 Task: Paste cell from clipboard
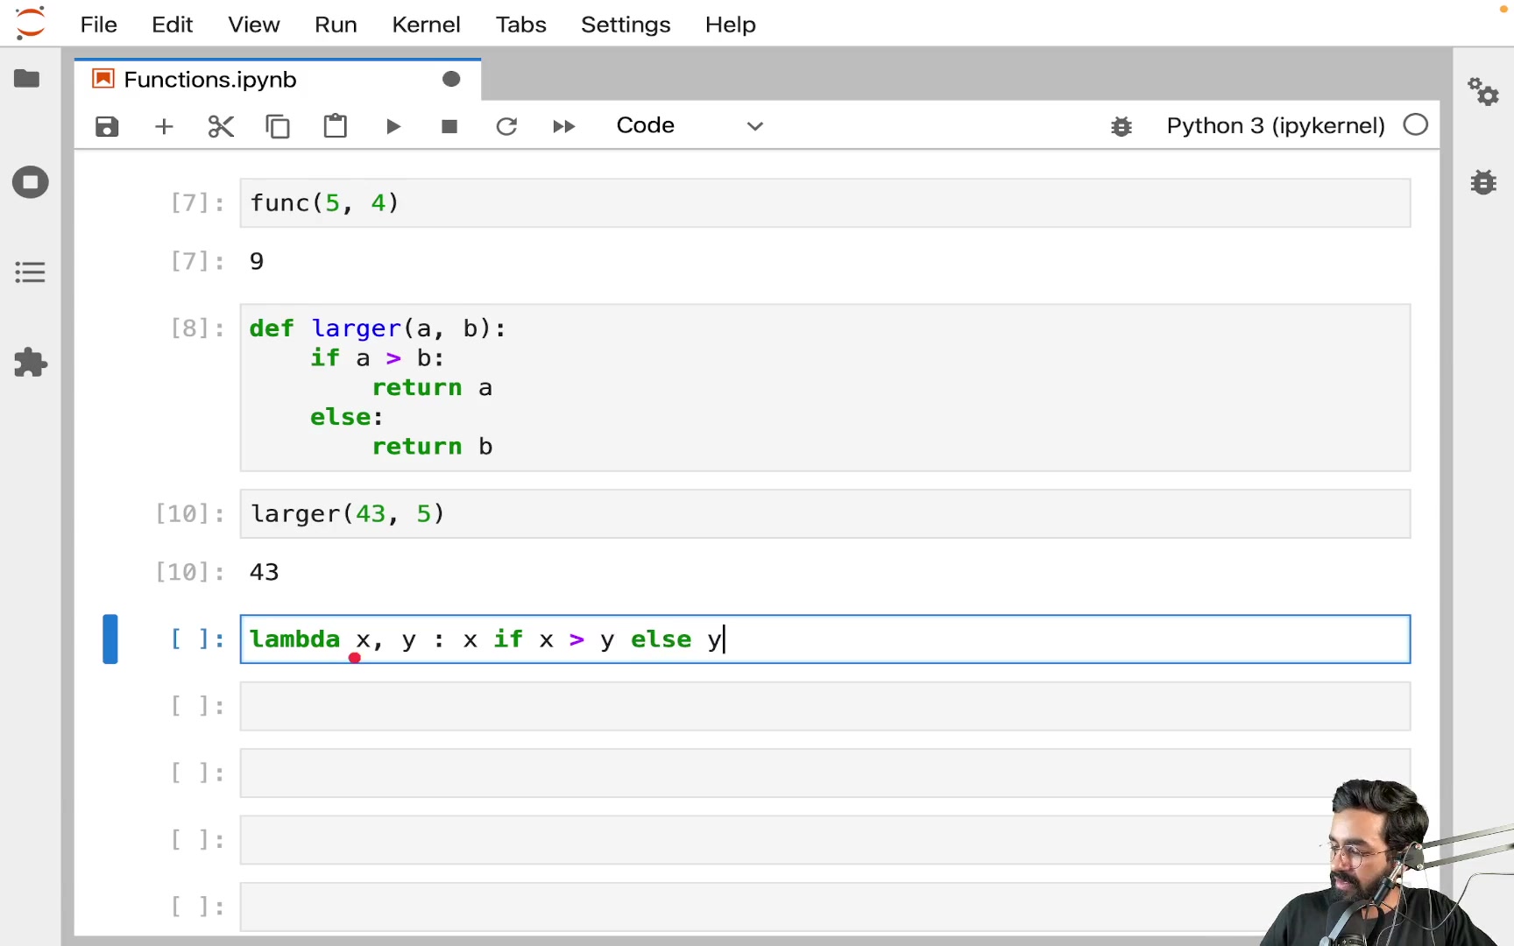[336, 126]
